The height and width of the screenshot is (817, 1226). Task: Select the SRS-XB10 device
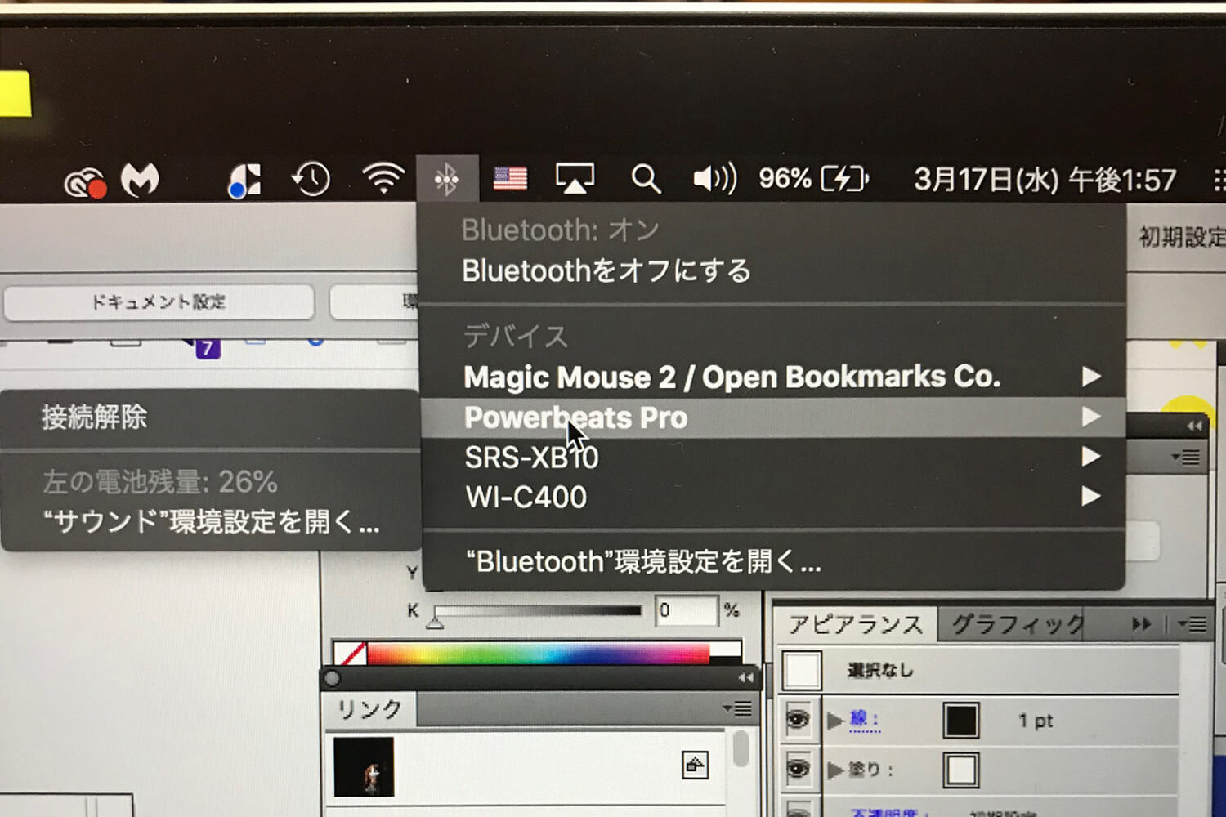[x=772, y=457]
